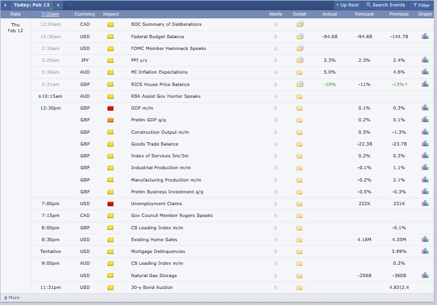Viewport: 437px width, 305px height.
Task: Open detail folder for Federal Budget Balance
Action: [299, 37]
